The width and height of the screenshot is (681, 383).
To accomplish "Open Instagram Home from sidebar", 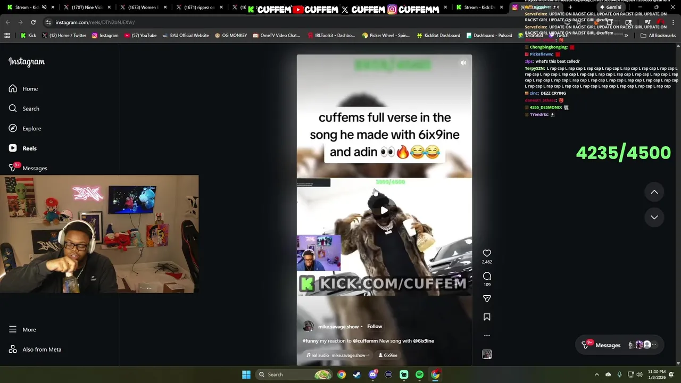I will pos(23,89).
